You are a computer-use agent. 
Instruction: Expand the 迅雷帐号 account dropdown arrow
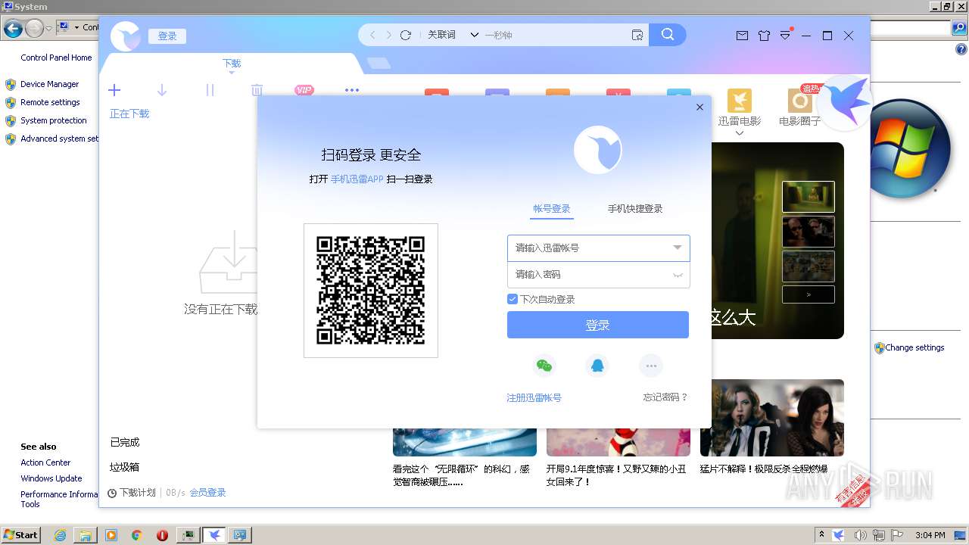(x=678, y=248)
